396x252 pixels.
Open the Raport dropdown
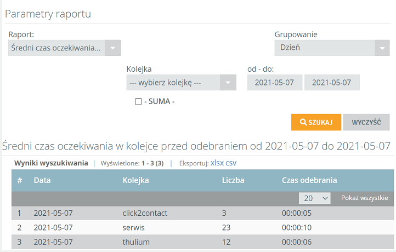coord(65,48)
